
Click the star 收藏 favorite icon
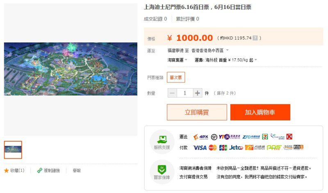(x=6, y=171)
